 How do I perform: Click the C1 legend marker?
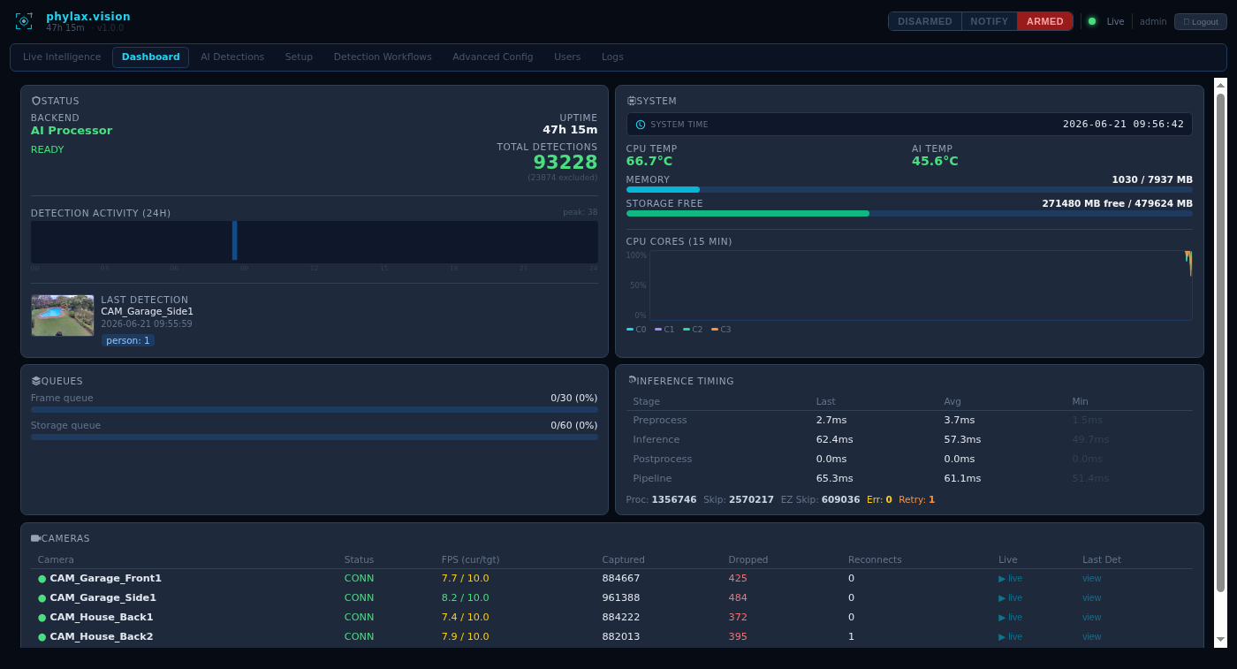(658, 330)
